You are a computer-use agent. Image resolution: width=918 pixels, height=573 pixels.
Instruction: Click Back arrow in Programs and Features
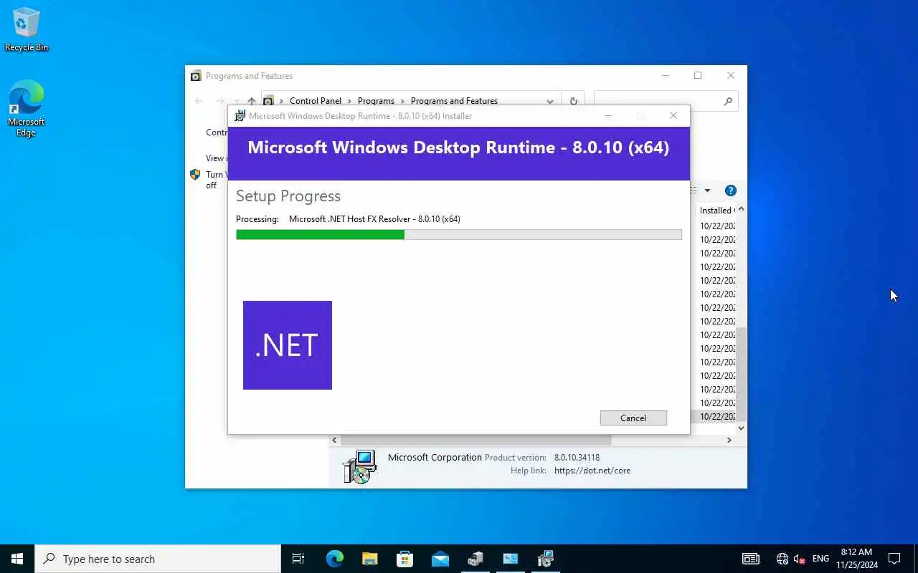[x=199, y=101]
